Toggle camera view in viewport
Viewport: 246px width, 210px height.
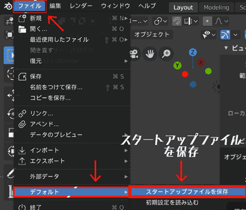134,54
